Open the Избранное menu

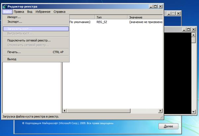[x=42, y=12]
